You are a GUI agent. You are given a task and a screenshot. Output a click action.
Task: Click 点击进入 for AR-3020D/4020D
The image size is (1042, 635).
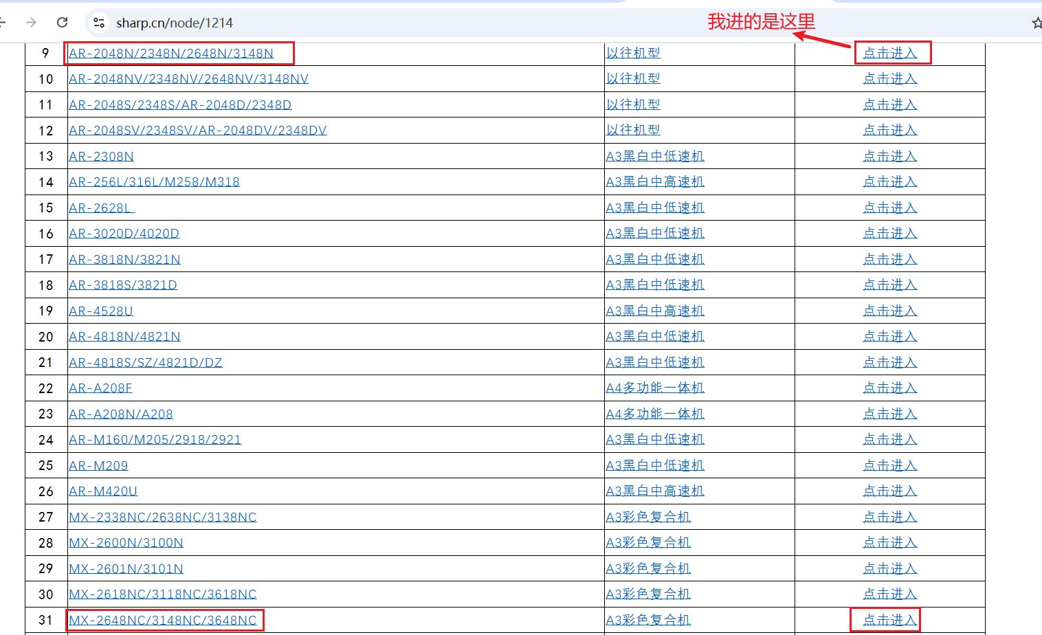[890, 233]
